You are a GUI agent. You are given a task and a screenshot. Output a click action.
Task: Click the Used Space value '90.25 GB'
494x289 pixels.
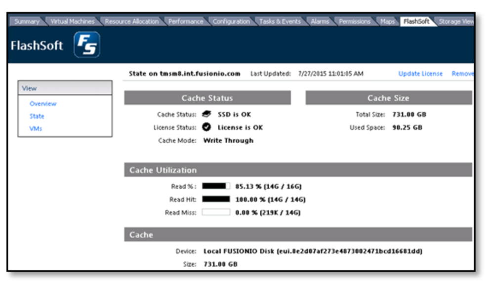click(x=407, y=127)
